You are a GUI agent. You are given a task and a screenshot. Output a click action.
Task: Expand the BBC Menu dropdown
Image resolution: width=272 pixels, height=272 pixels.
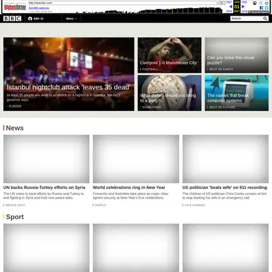[x=71, y=18]
